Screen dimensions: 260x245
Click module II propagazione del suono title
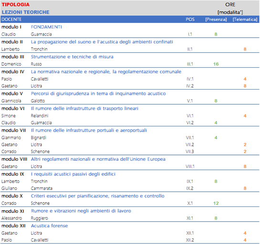pyautogui.click(x=102, y=42)
